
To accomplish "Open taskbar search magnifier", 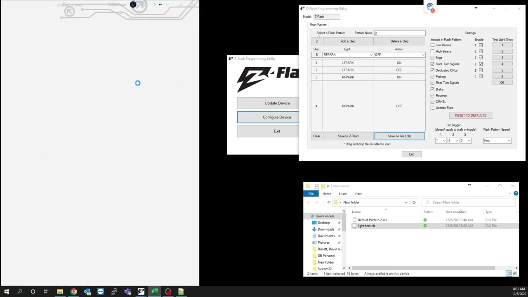I will pos(20,292).
